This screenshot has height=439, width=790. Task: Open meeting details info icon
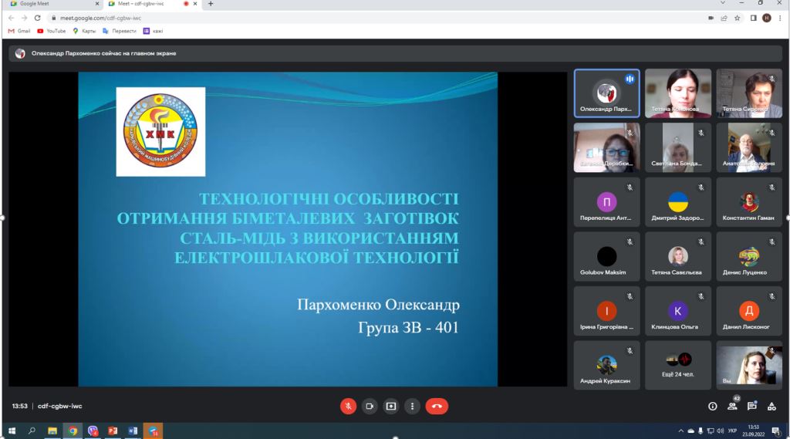point(712,407)
